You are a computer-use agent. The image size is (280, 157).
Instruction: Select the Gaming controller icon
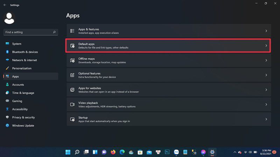(x=7, y=101)
